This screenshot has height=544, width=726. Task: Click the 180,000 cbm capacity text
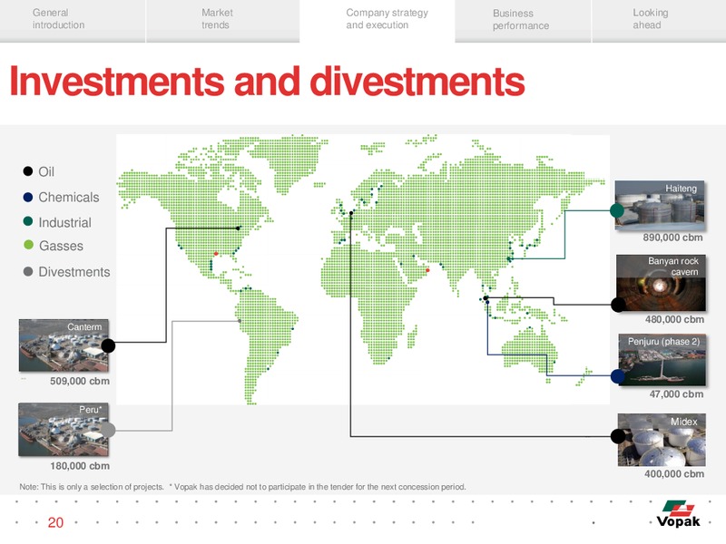coord(80,466)
